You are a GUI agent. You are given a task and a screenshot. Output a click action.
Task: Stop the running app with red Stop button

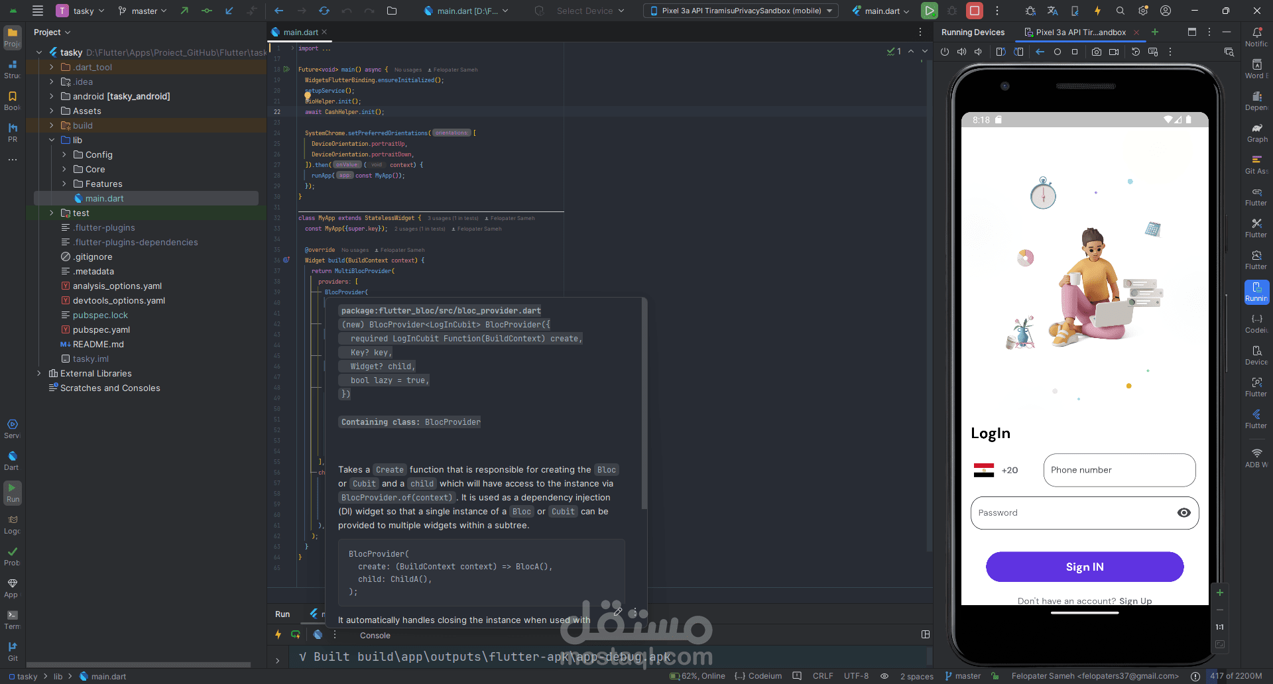(x=975, y=11)
